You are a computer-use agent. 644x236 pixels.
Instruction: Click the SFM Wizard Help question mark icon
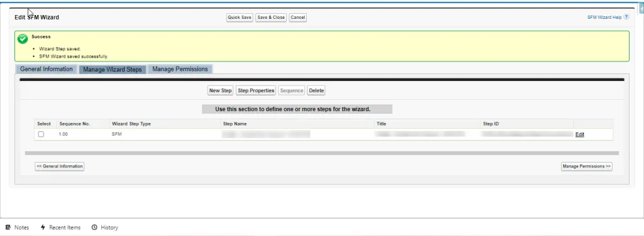click(626, 17)
